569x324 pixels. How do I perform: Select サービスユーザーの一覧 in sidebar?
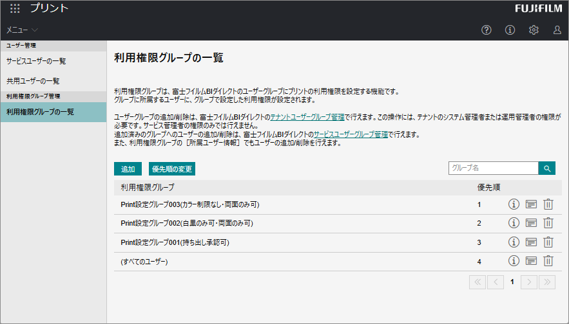click(36, 61)
